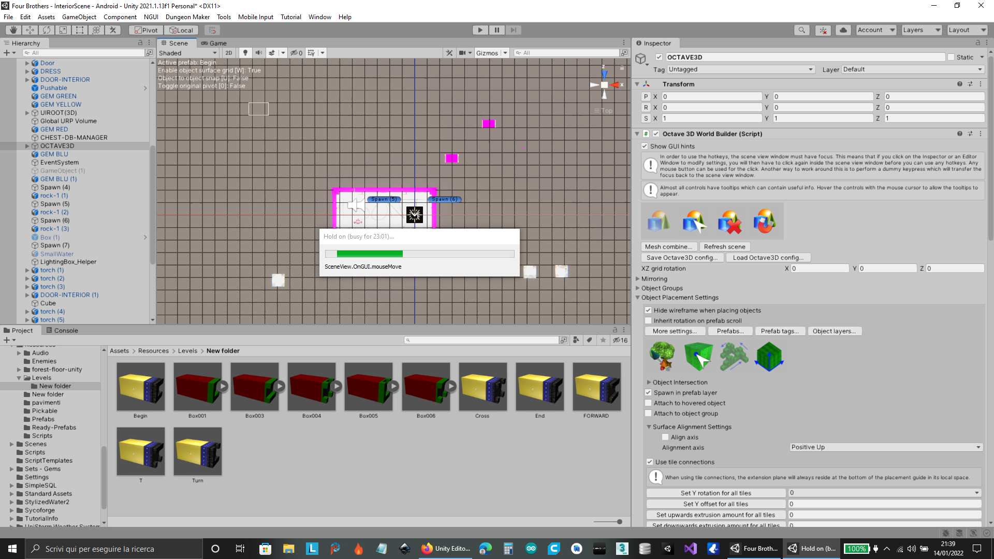This screenshot has height=559, width=994.
Task: Toggle scene lighting icon
Action: coord(245,53)
